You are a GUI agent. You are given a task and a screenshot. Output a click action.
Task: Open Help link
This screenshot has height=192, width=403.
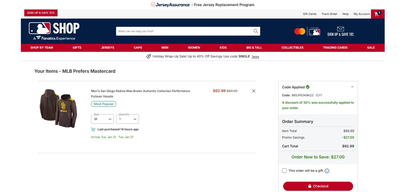(346, 14)
